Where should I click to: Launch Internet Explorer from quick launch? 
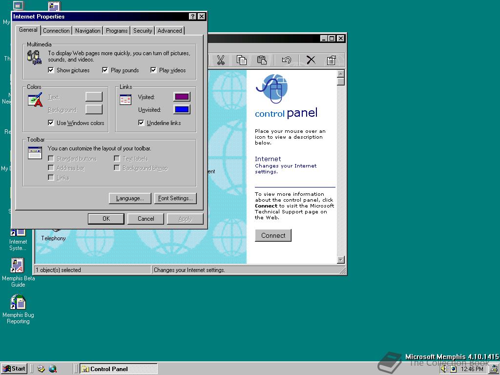click(x=53, y=369)
